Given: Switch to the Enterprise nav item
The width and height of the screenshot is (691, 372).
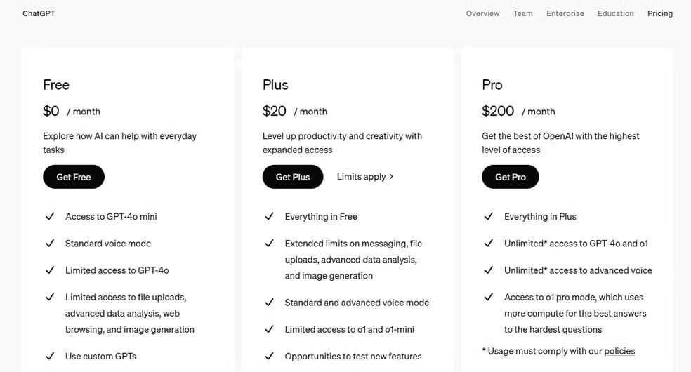Looking at the screenshot, I should [565, 13].
